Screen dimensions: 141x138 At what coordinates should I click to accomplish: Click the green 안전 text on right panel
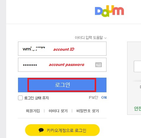click(137, 108)
